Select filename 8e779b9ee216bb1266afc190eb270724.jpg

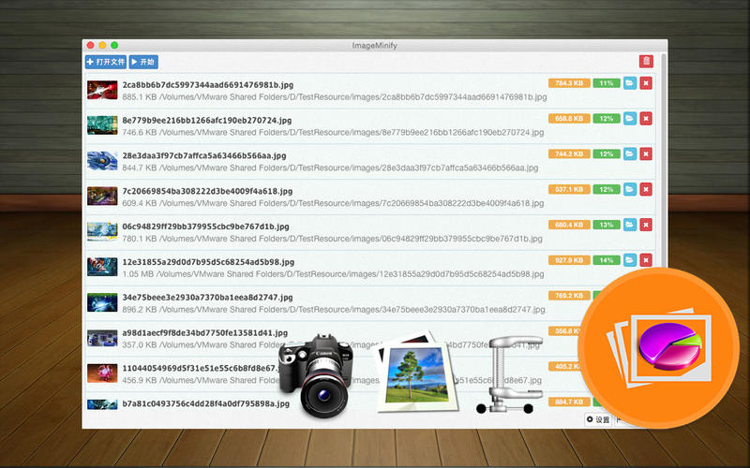pos(206,121)
